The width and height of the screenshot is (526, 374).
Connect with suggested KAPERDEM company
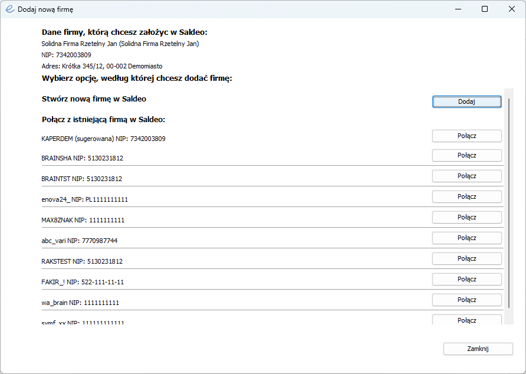click(x=466, y=136)
